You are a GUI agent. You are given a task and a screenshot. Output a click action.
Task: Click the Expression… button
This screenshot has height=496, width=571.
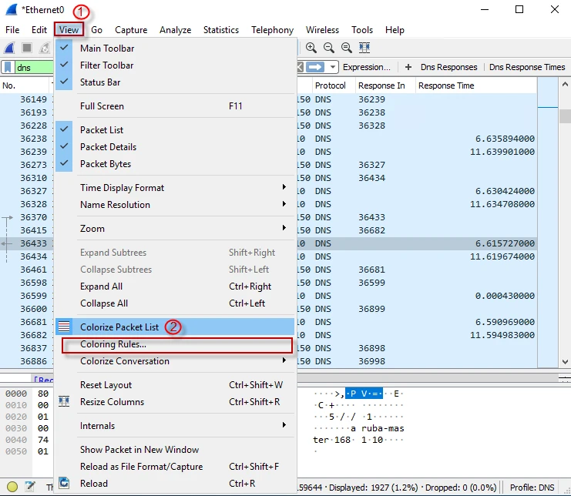coord(366,67)
